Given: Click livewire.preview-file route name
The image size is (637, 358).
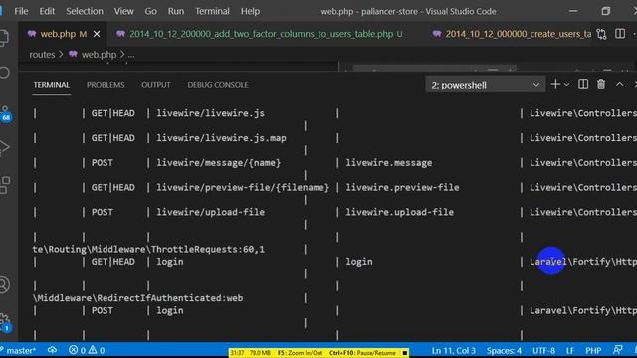Looking at the screenshot, I should point(402,188).
